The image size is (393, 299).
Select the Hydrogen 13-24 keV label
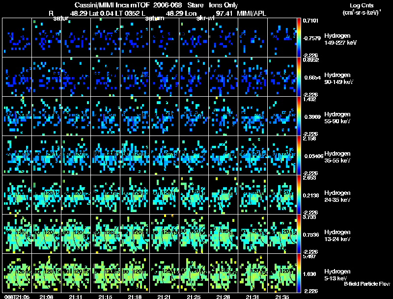pos(337,236)
